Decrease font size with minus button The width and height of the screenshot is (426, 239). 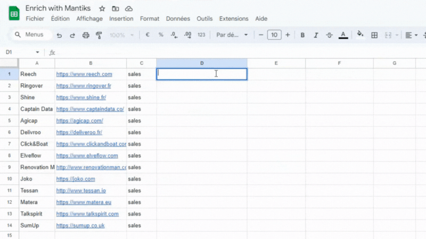pos(261,35)
